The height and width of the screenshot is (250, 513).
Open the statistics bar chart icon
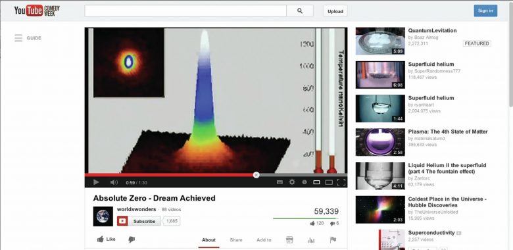[311, 240]
